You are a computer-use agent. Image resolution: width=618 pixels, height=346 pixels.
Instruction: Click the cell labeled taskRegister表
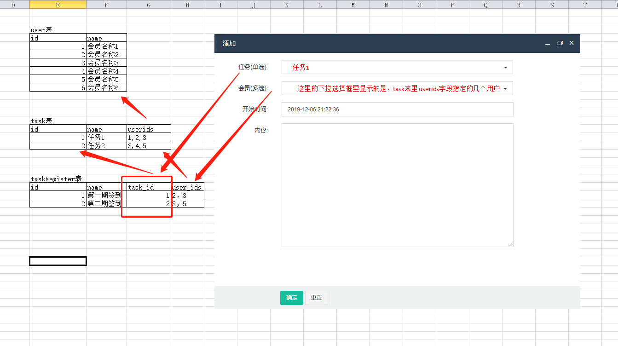(x=58, y=179)
